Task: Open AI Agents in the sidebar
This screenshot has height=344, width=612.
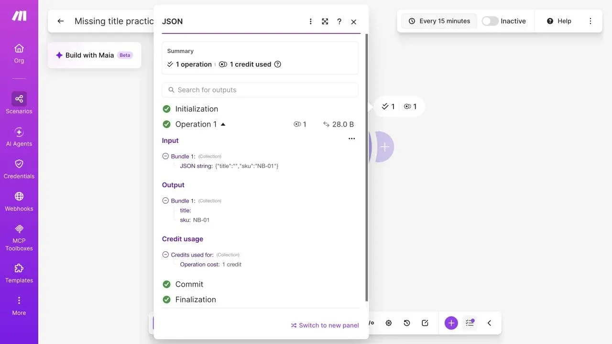Action: [19, 137]
